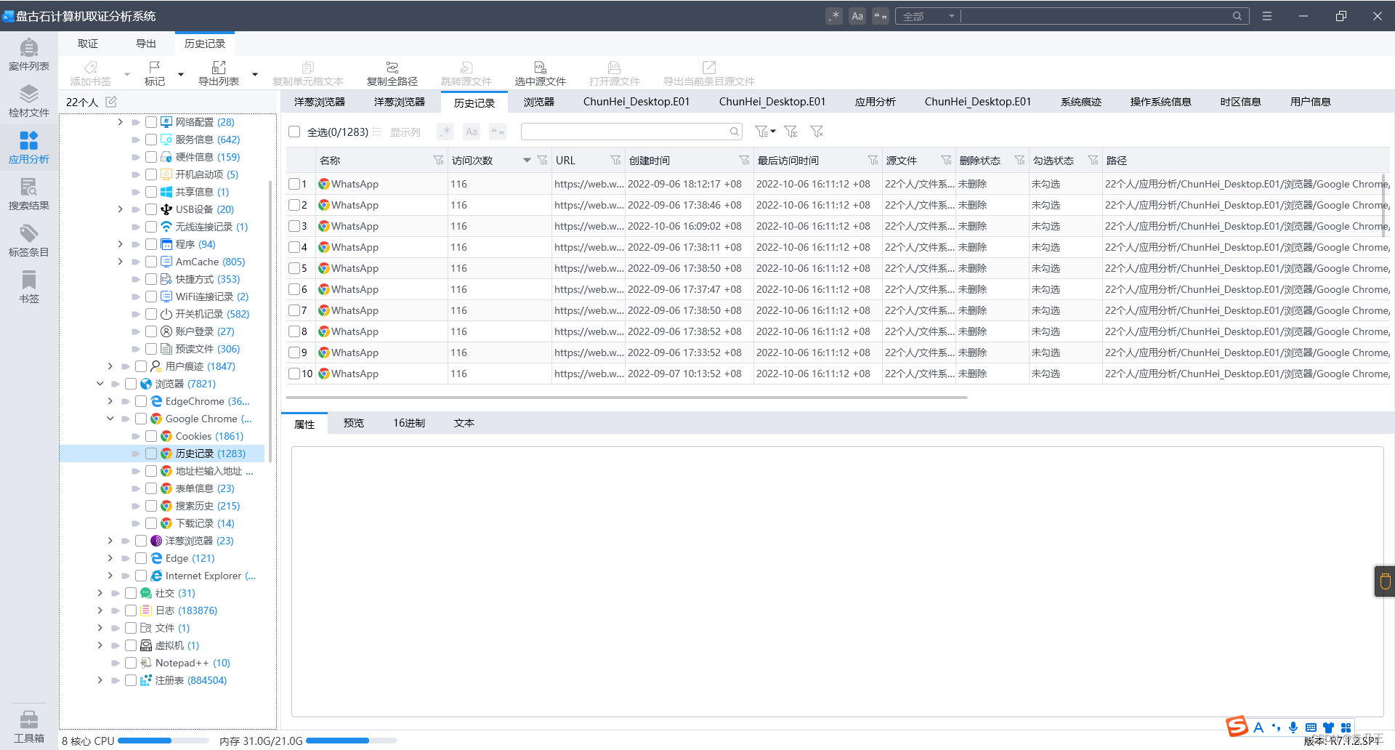Image resolution: width=1395 pixels, height=750 pixels.
Task: Click the 内存 usage progress bar
Action: click(352, 741)
